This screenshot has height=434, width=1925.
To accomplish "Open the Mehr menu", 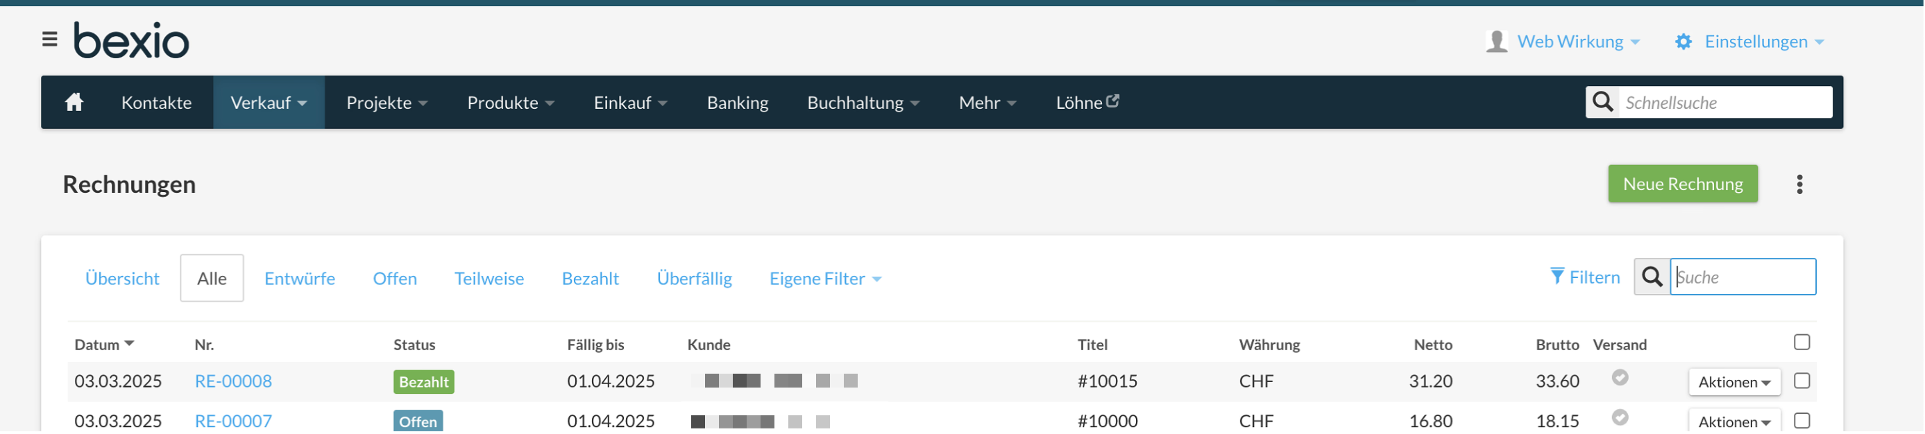I will tap(987, 103).
